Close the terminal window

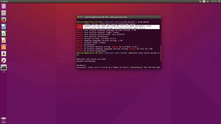pos(78,17)
